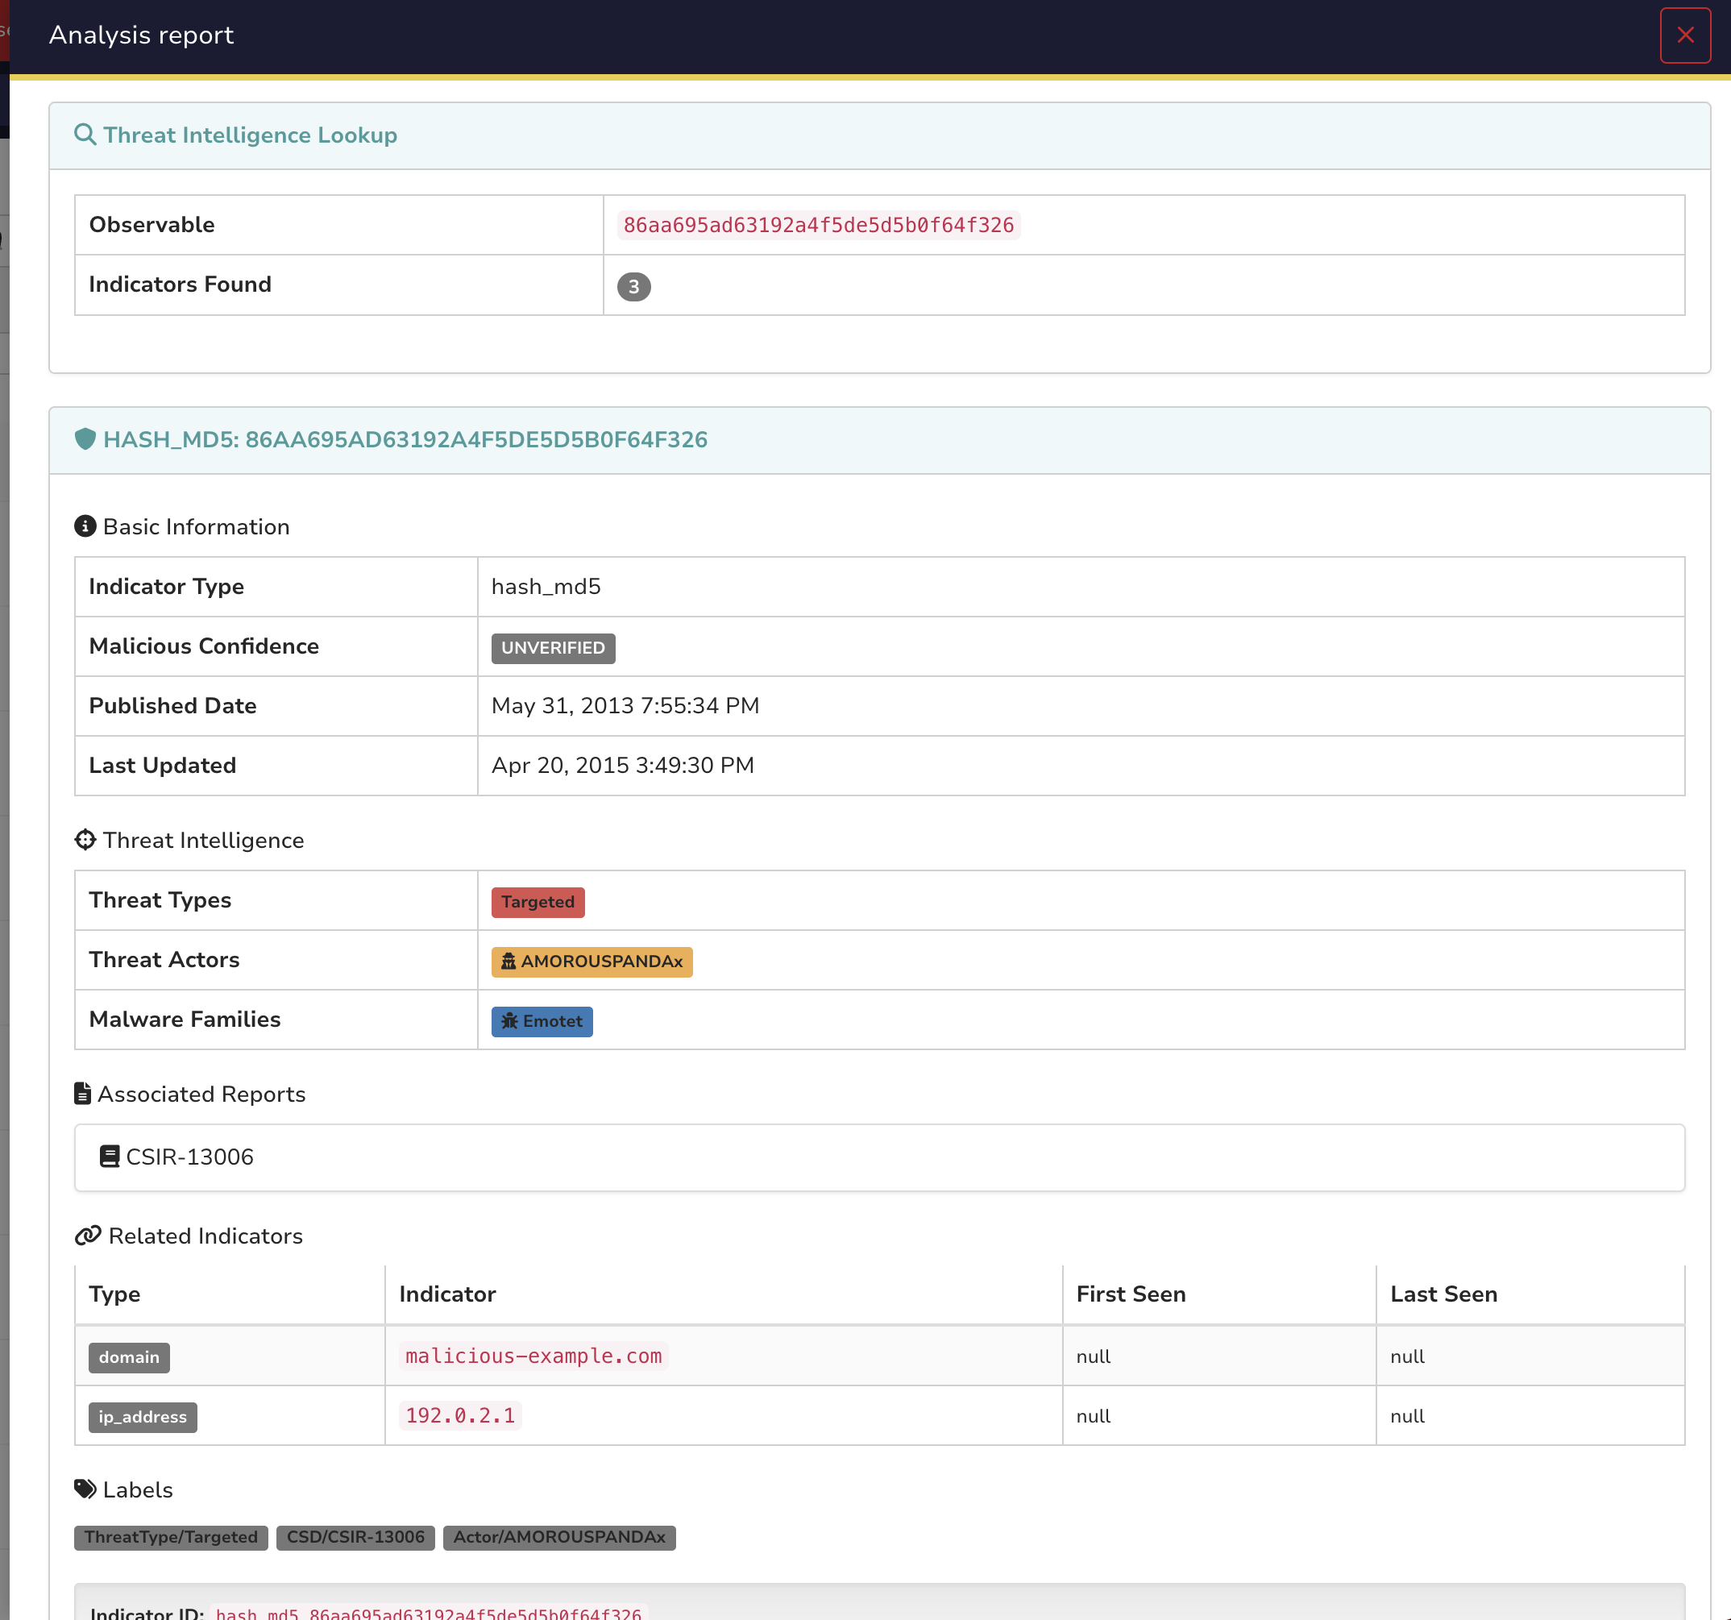Image resolution: width=1731 pixels, height=1620 pixels.
Task: Select the bug icon on the Emotet badge
Action: [509, 1021]
